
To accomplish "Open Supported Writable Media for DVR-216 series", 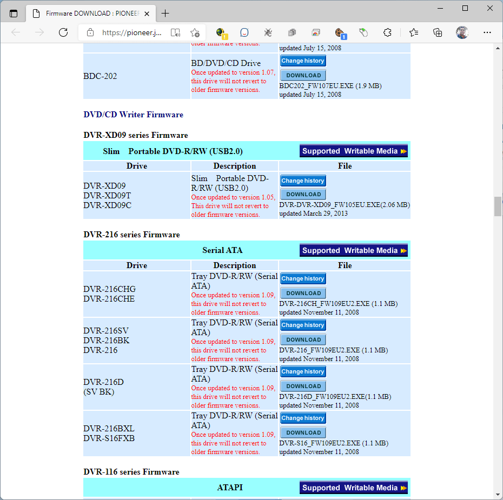I will [x=354, y=250].
